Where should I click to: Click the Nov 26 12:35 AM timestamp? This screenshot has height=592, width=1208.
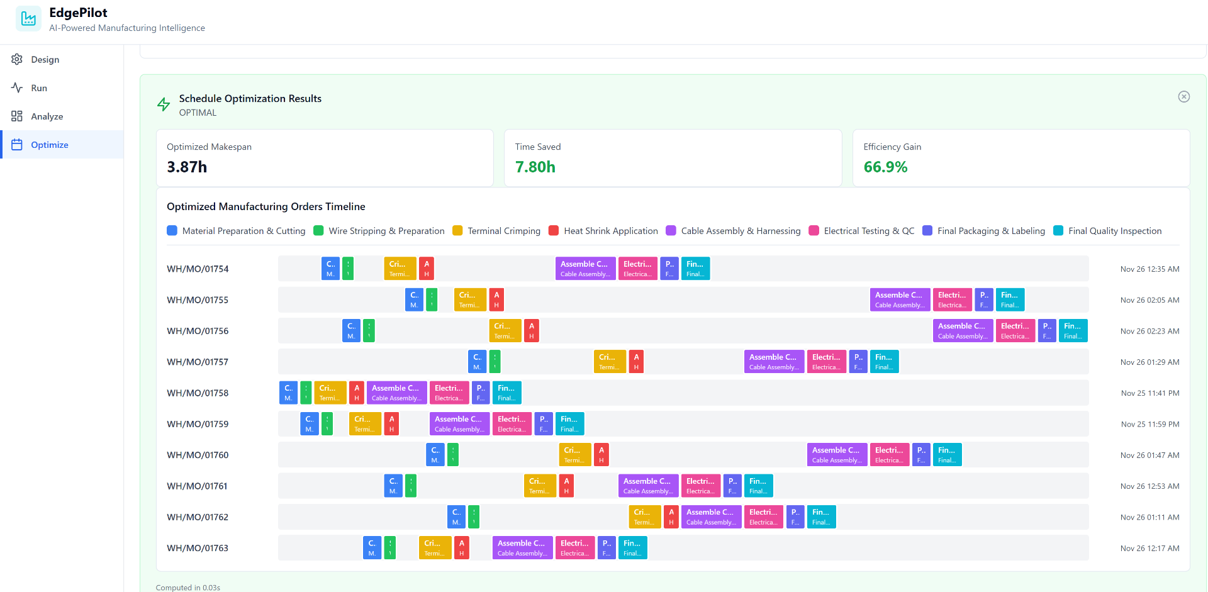1150,269
